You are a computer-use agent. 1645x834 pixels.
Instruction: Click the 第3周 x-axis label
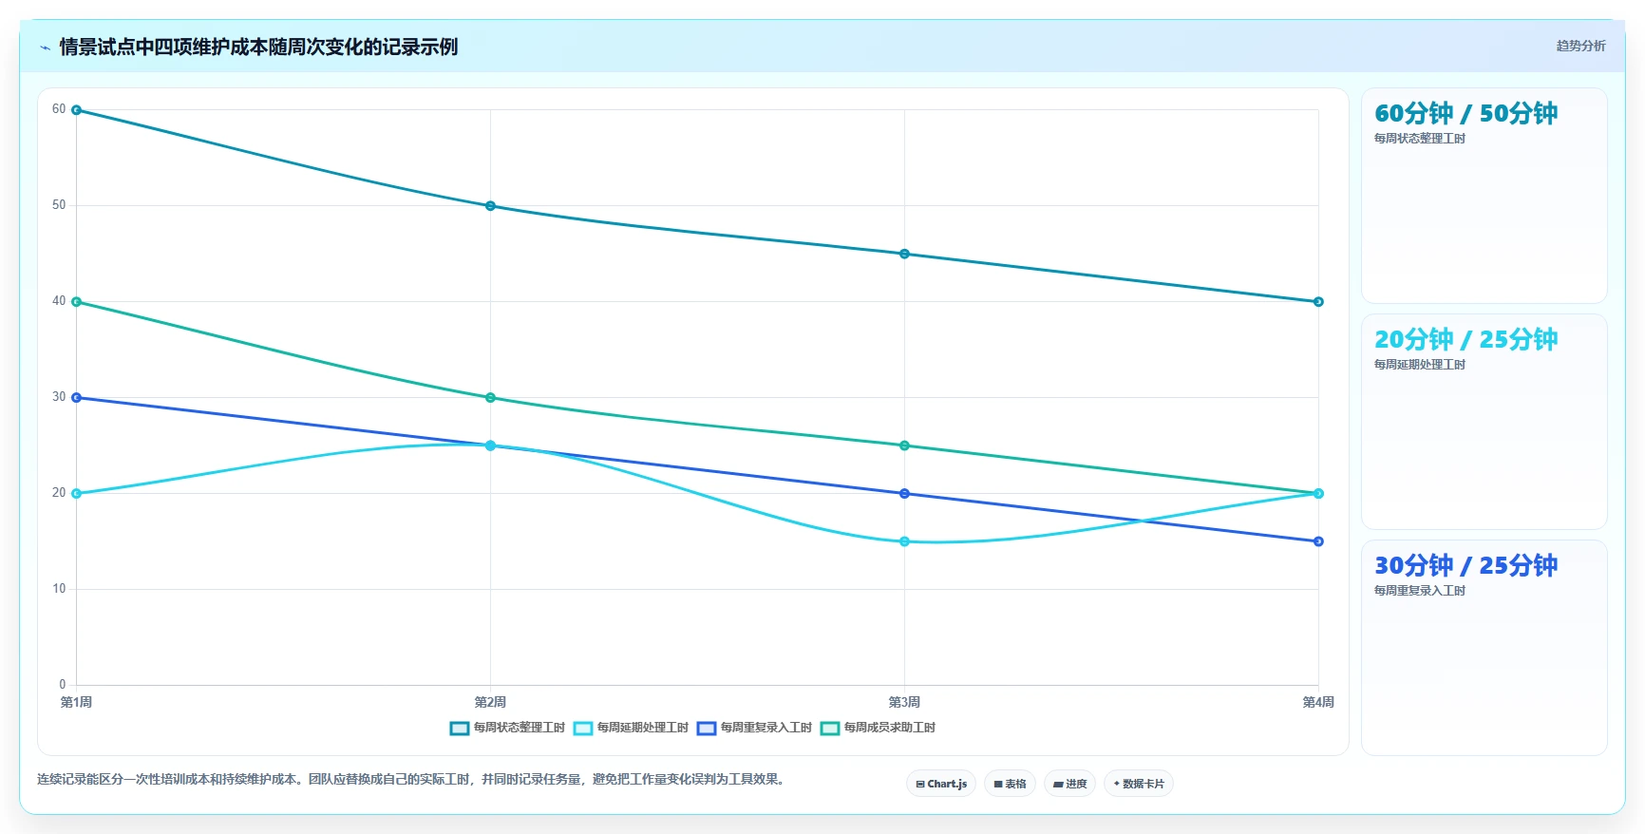(904, 703)
